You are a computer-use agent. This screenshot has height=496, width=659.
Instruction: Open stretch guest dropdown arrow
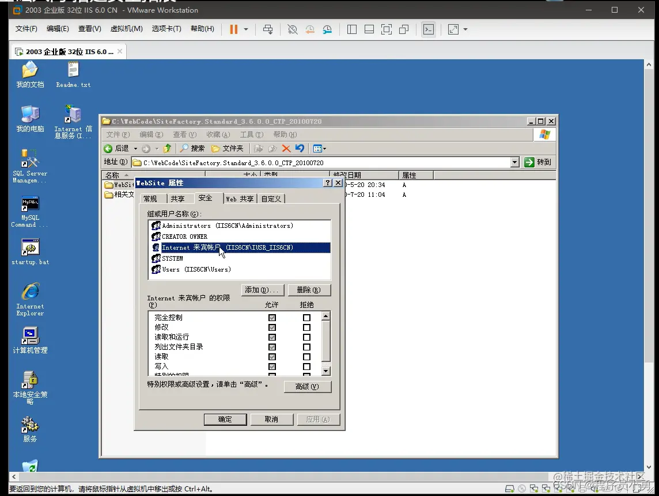465,29
